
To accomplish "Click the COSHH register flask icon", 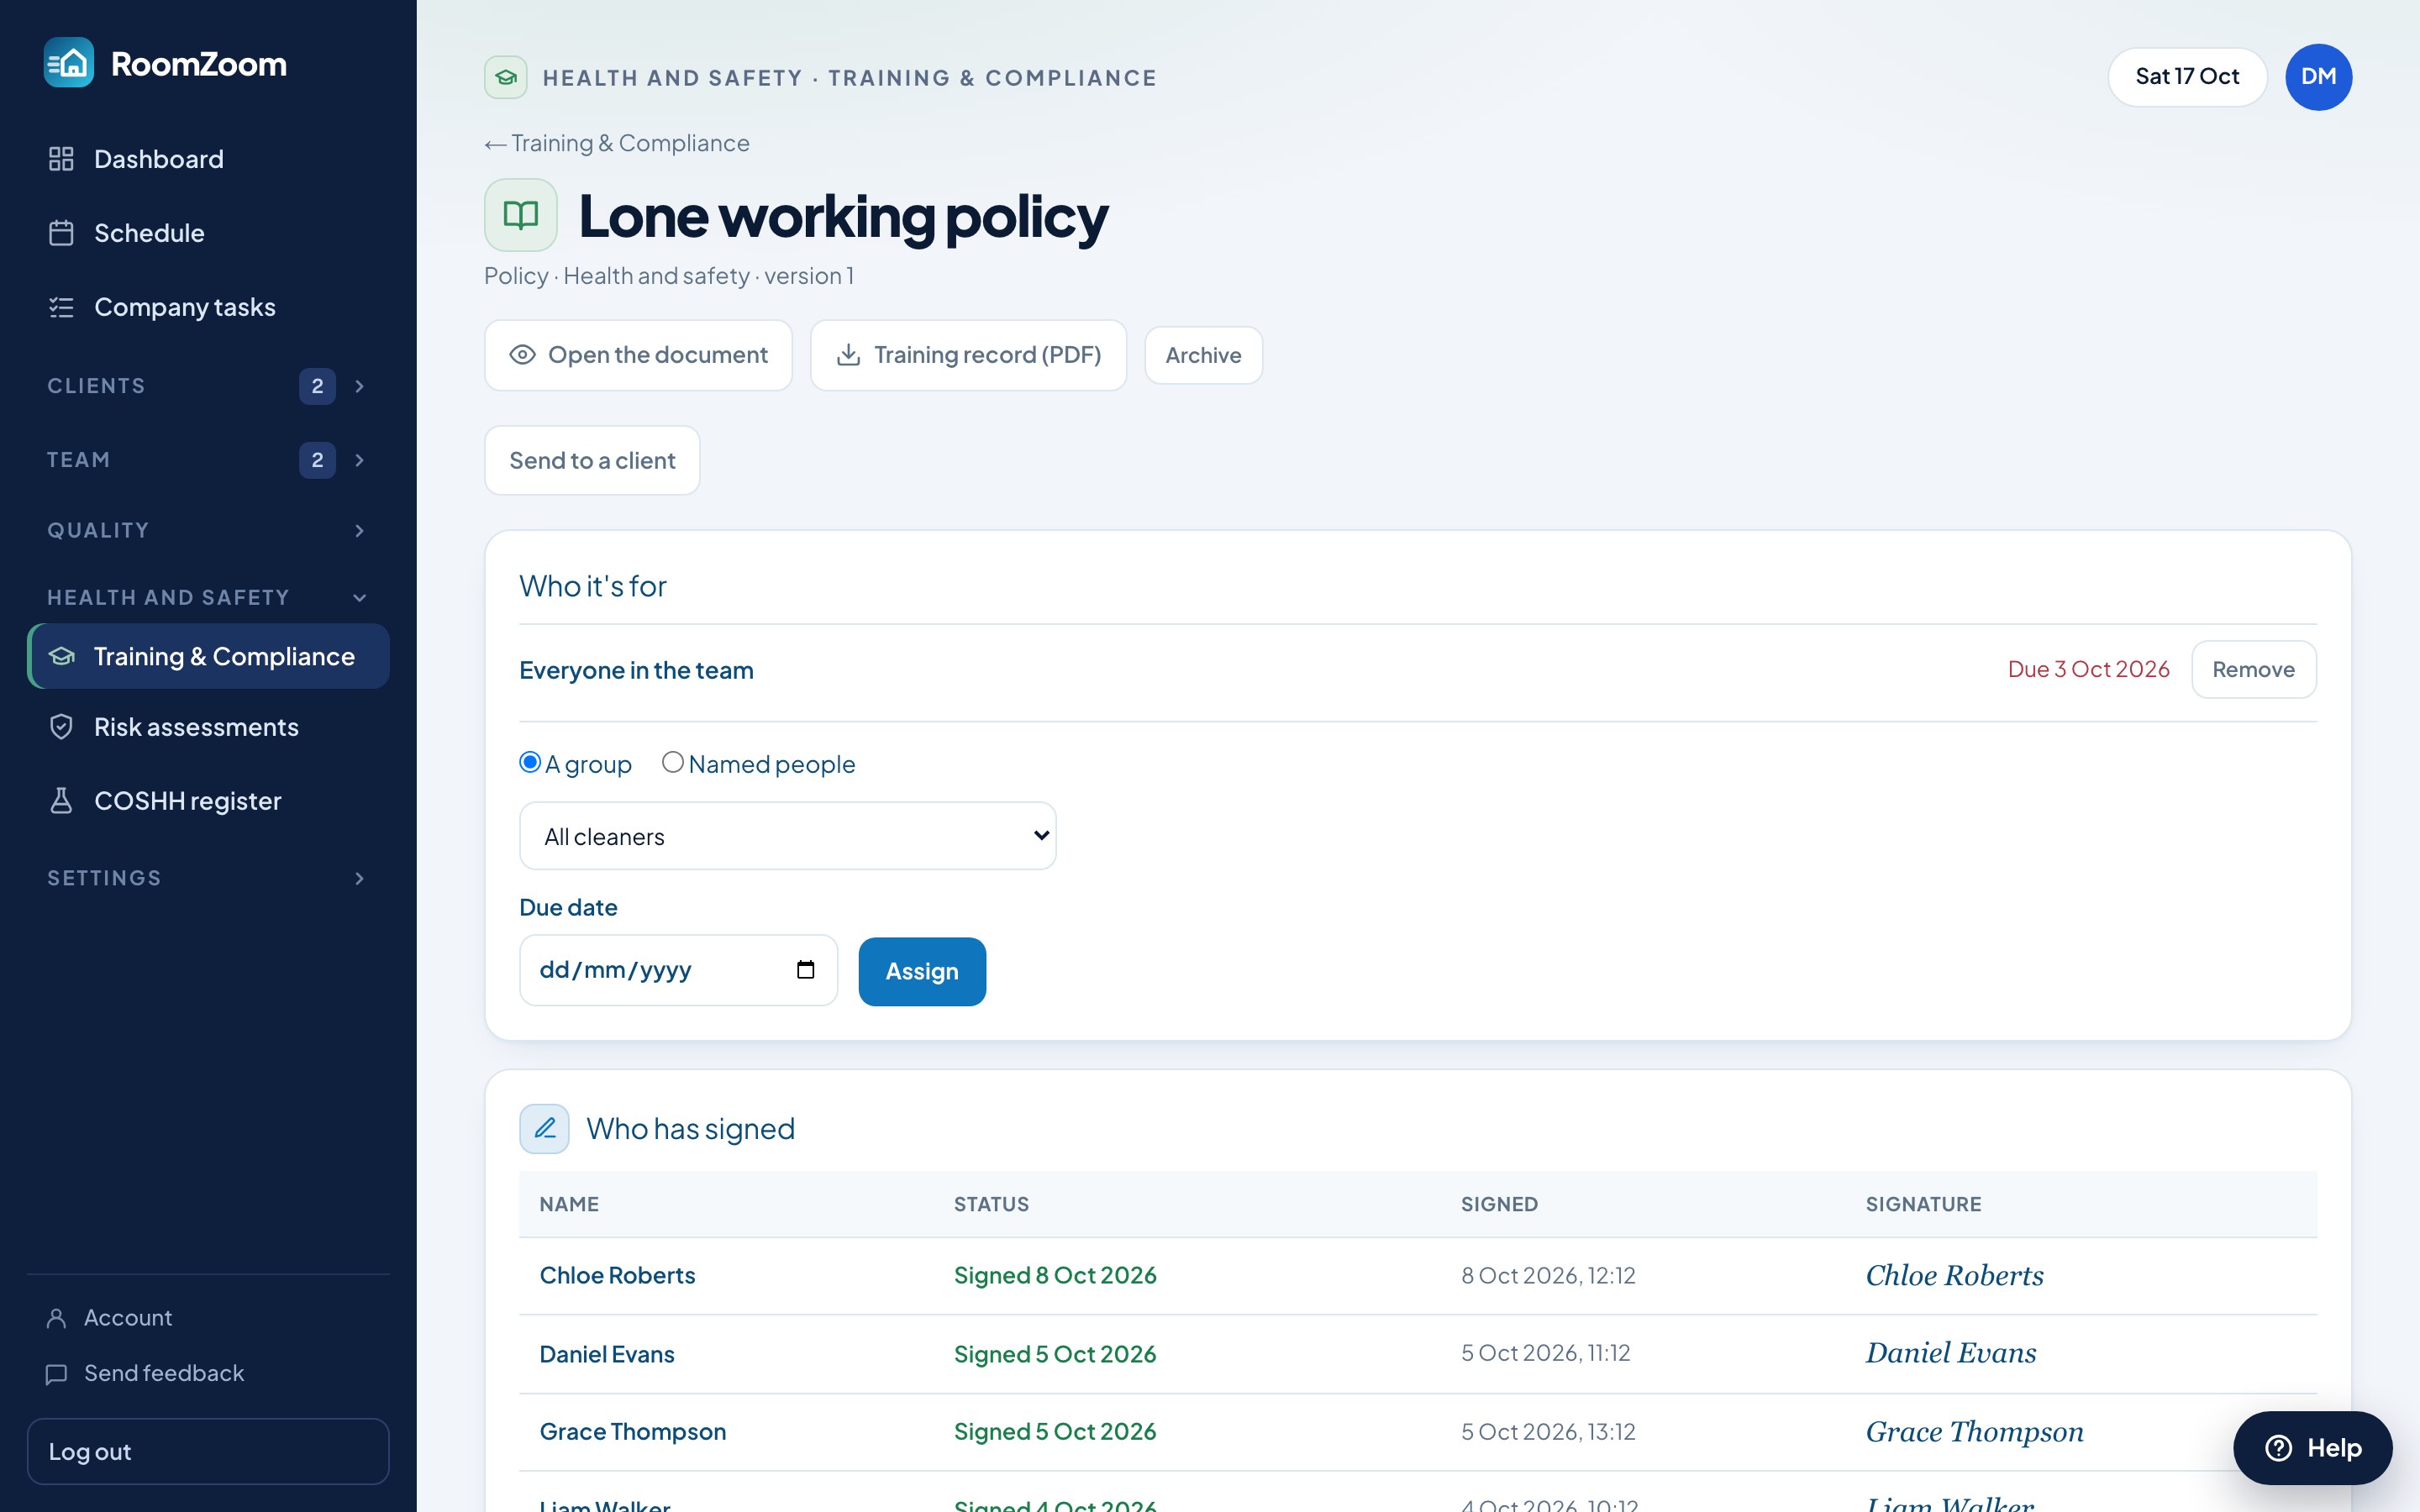I will (x=61, y=801).
